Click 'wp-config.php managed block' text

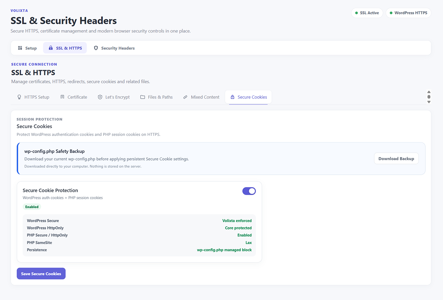pos(224,250)
